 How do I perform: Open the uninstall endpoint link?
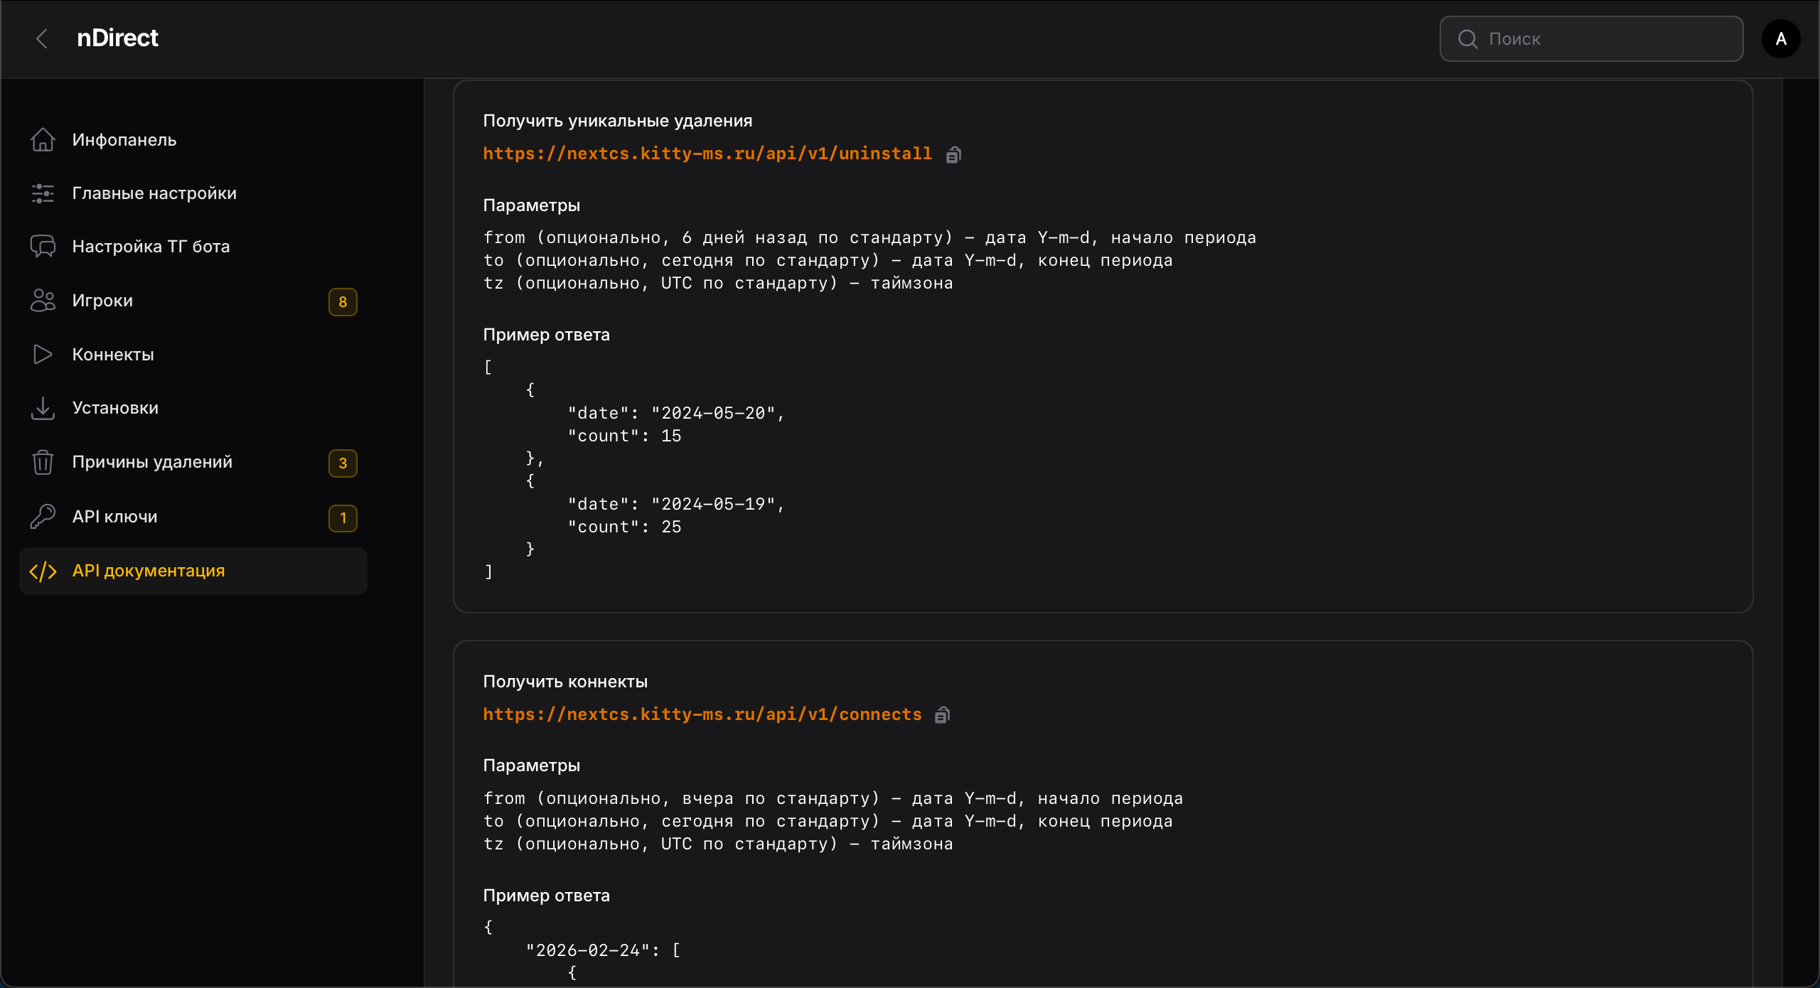coord(707,154)
